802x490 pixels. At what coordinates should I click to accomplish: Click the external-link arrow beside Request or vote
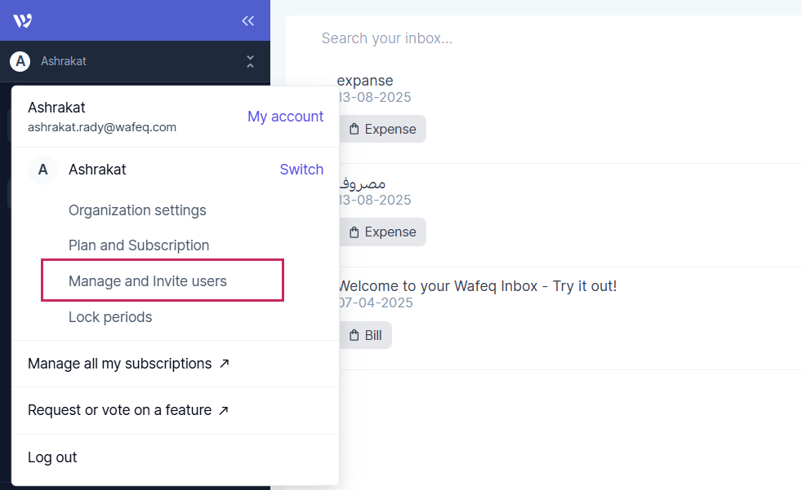click(223, 410)
